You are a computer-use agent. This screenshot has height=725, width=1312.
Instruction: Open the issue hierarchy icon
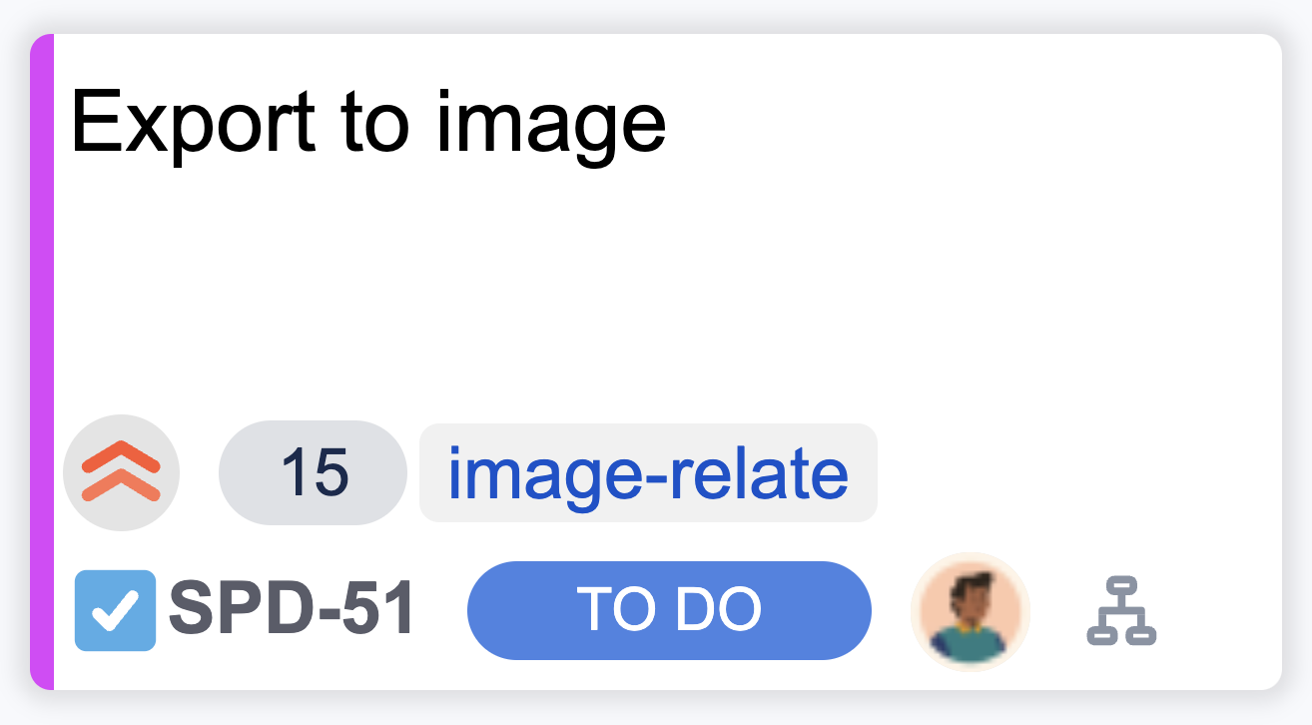1120,610
